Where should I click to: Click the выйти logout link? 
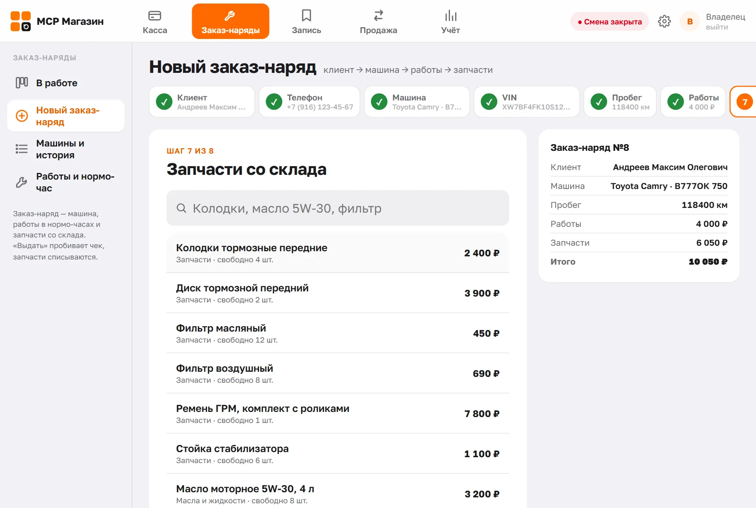(x=717, y=27)
